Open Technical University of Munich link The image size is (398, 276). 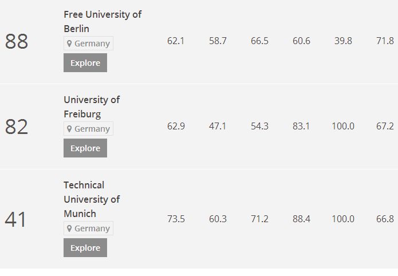(91, 199)
